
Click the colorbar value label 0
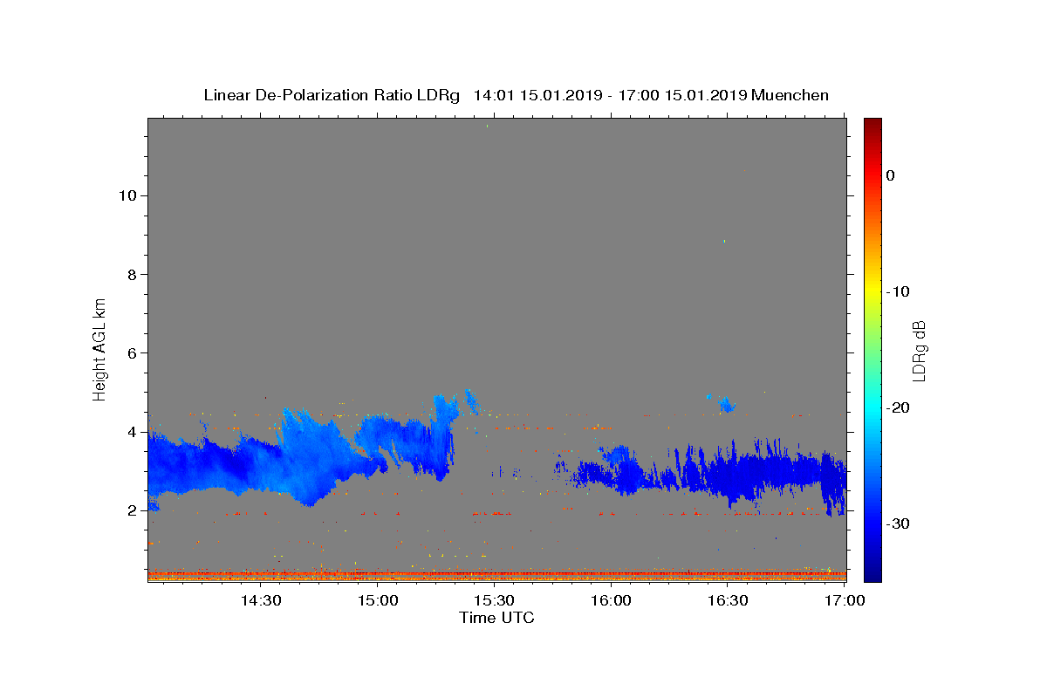tap(891, 175)
